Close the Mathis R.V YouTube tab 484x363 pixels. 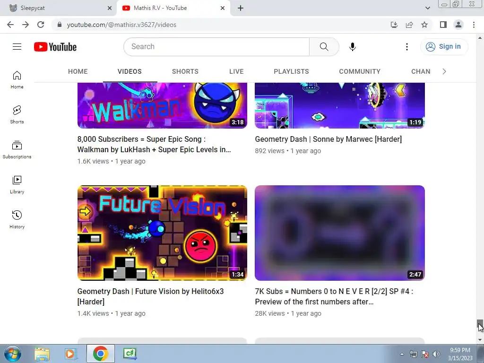point(223,8)
